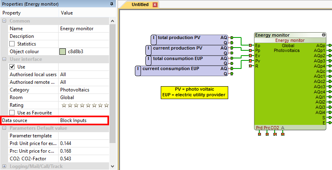
Task: Click the input icon of current consumption EUP
Action: click(138, 70)
